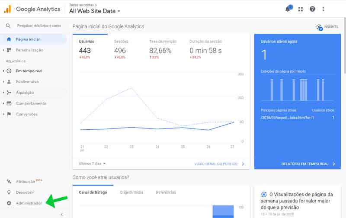Image resolution: width=346 pixels, height=218 pixels.
Task: Open Administrador in the sidebar
Action: pos(29,203)
